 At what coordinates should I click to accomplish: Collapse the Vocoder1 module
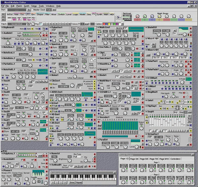point(98,117)
